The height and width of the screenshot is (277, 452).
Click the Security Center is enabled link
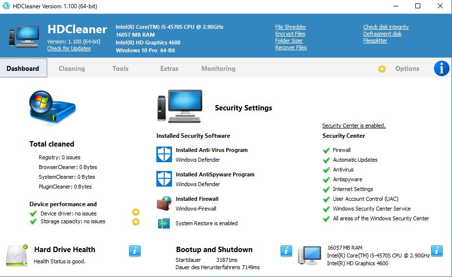(x=354, y=126)
